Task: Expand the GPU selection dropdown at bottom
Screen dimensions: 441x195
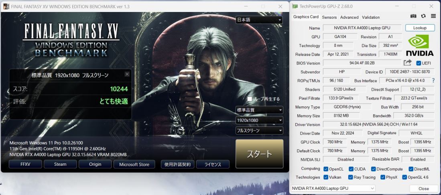Action: [333, 188]
